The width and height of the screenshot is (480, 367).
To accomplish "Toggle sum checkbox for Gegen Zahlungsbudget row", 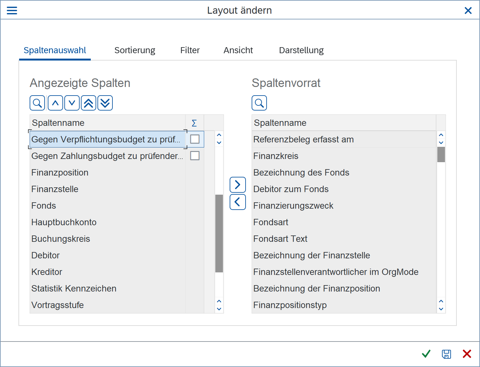I will tap(195, 156).
